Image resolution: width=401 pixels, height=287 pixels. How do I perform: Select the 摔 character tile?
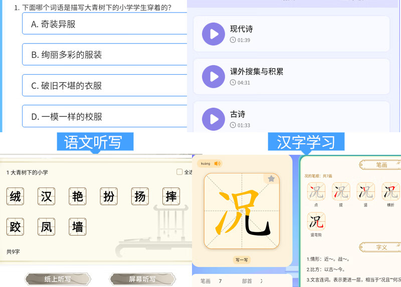coord(171,196)
